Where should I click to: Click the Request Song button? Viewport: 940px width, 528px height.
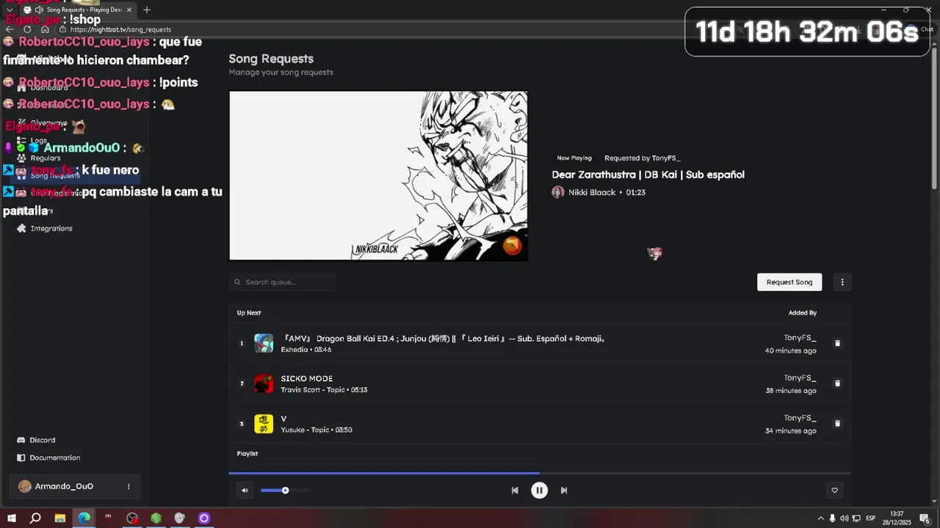[x=789, y=282]
